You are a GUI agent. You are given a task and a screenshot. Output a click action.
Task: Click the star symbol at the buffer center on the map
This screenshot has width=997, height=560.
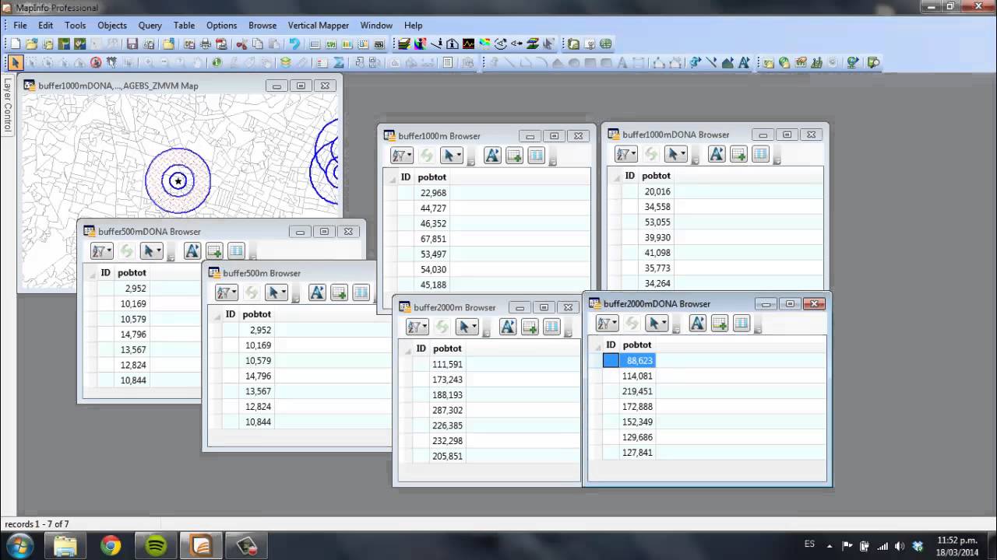coord(178,181)
